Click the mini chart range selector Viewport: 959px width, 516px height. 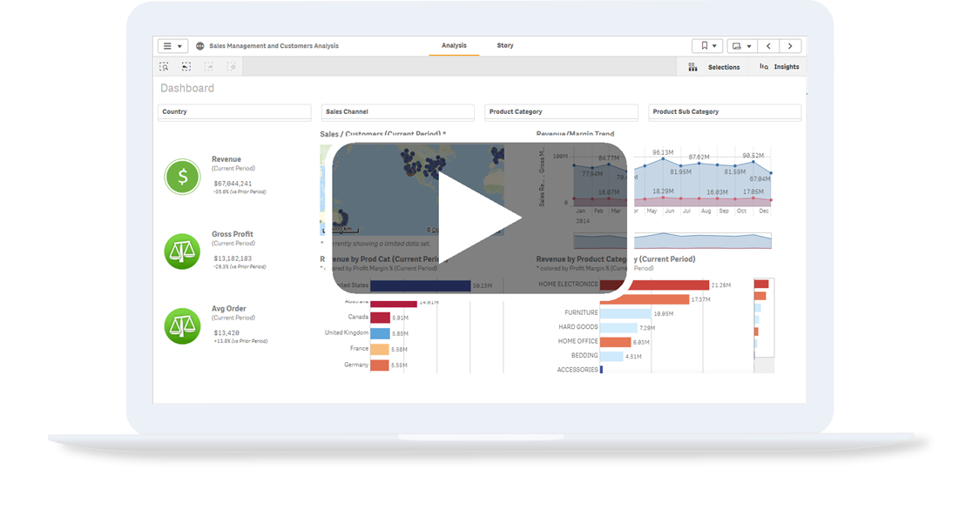(x=672, y=240)
